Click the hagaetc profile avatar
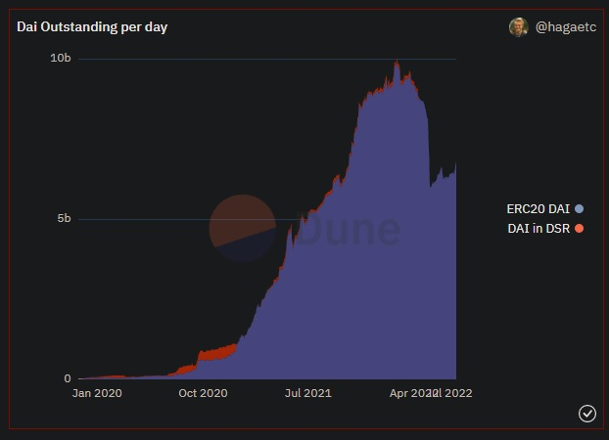 point(518,27)
